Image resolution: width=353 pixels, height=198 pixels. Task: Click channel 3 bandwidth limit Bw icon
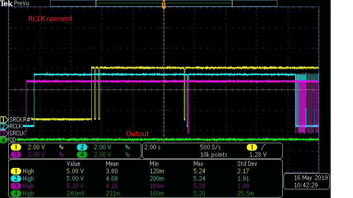(61, 155)
